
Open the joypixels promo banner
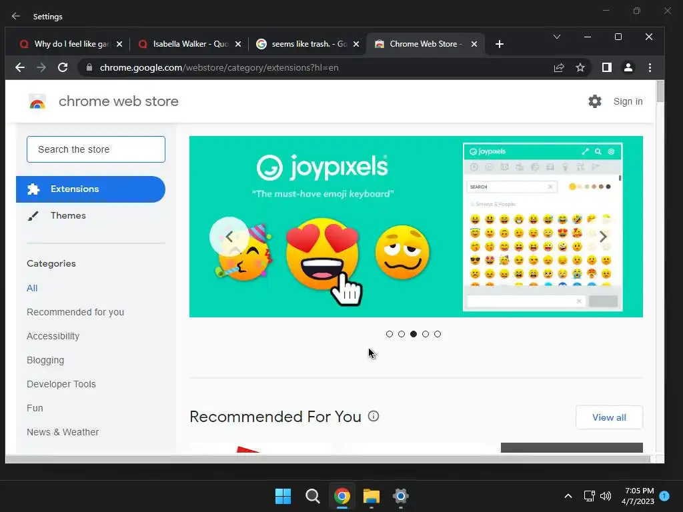coord(416,227)
